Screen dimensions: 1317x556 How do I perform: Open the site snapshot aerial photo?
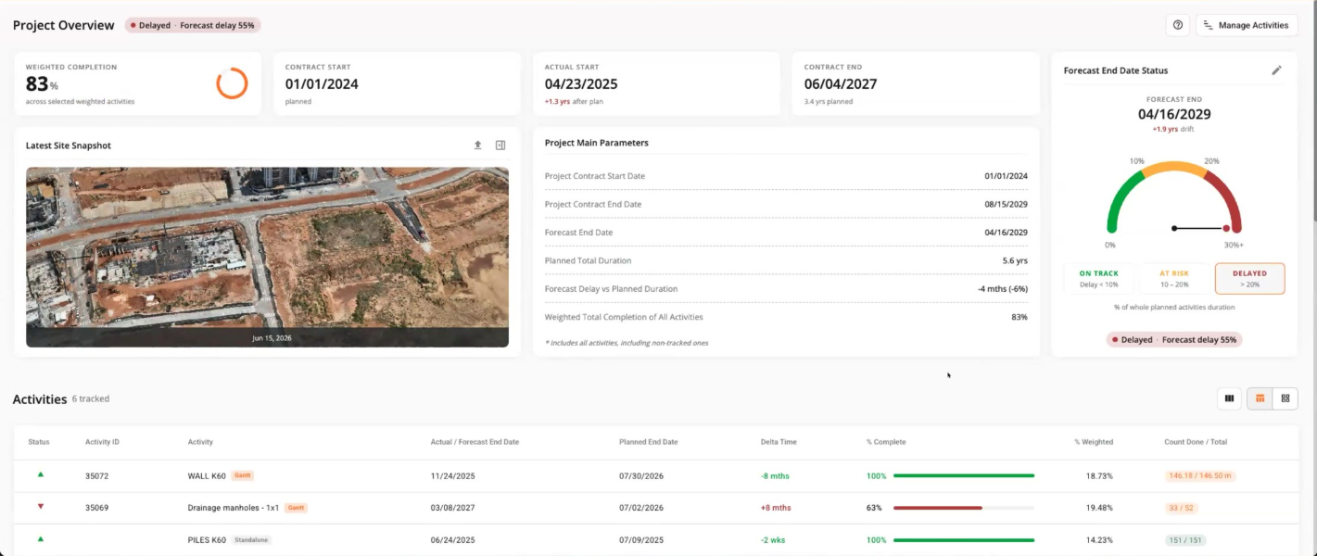click(267, 257)
